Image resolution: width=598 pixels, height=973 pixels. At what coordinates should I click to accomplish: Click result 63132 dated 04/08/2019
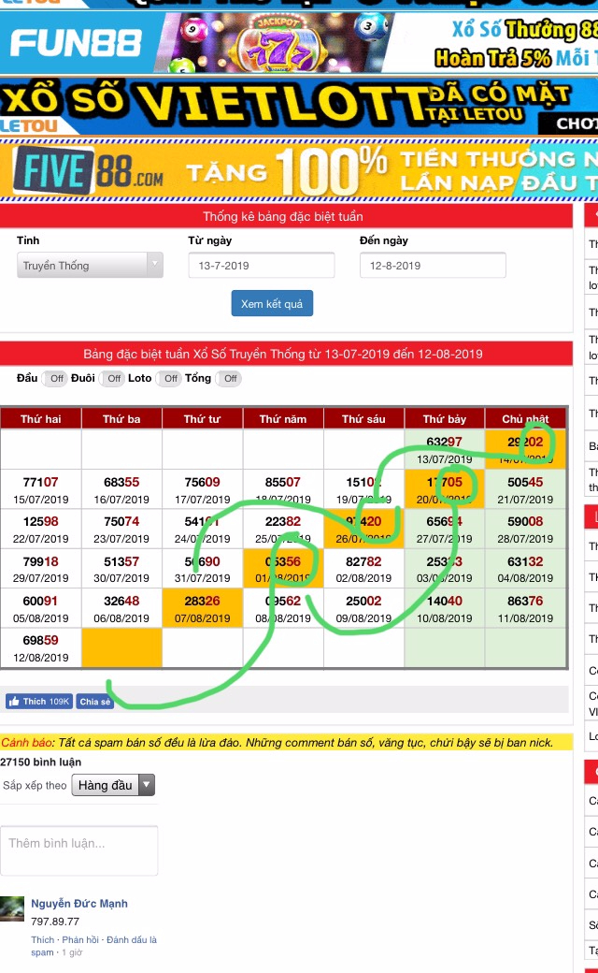[525, 561]
